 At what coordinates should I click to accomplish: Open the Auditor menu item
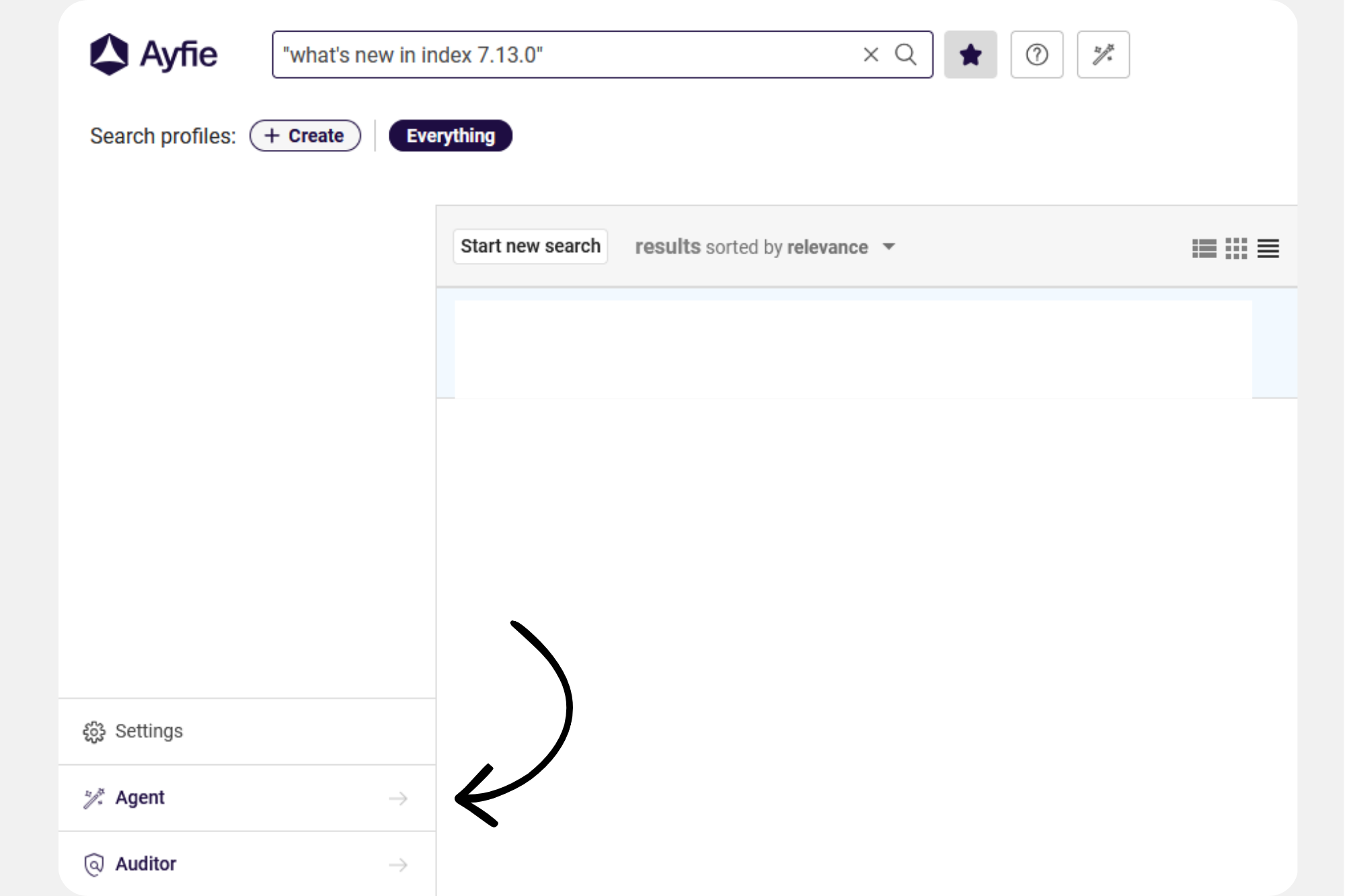pyautogui.click(x=145, y=864)
